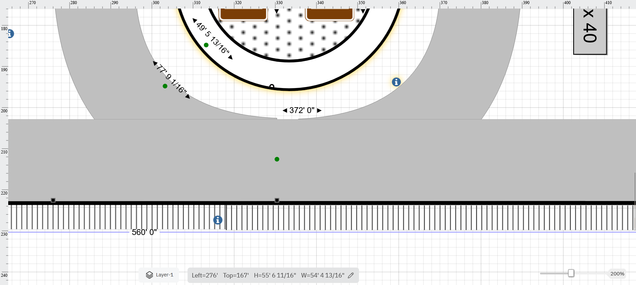The image size is (636, 285).
Task: Click the 372' 0" dimension label
Action: 302,110
